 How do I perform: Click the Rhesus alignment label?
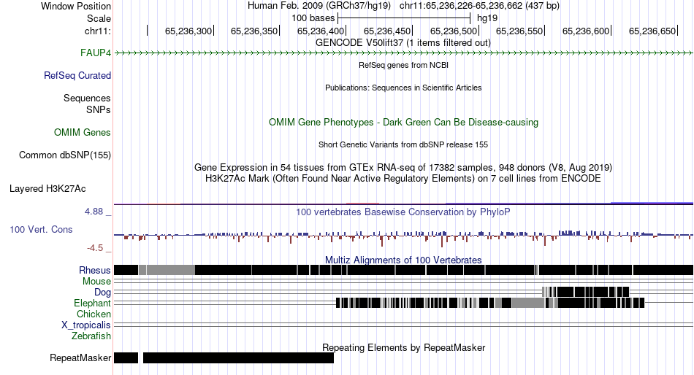click(94, 270)
